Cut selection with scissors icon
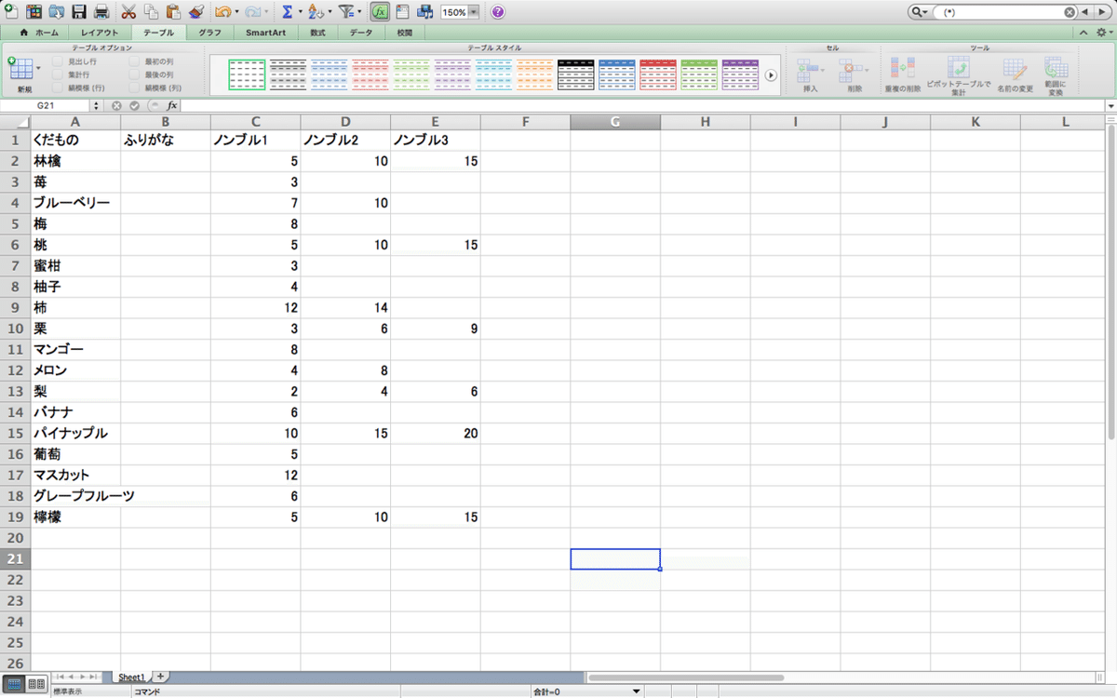 [x=128, y=12]
